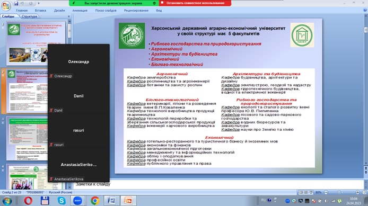The image size is (368, 206).
Task: Open Skype from the taskbar
Action: [x=62, y=201]
